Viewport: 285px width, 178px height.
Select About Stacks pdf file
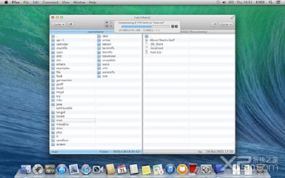162,40
